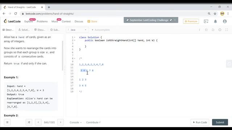Click the panel divider drag handle
Image resolution: width=232 pixels, height=130 pixels.
point(65,70)
